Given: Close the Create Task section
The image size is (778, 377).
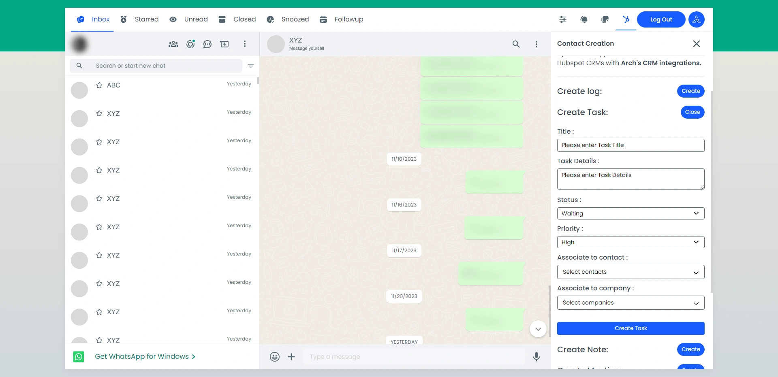Looking at the screenshot, I should click(692, 112).
